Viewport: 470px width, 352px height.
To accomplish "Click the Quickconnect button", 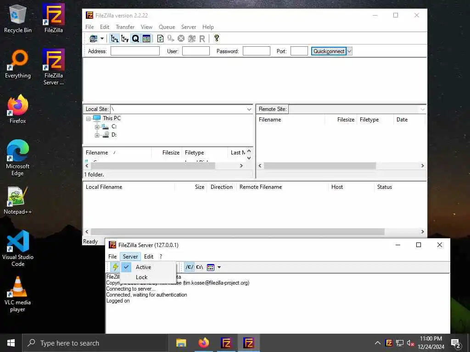I will (x=329, y=51).
